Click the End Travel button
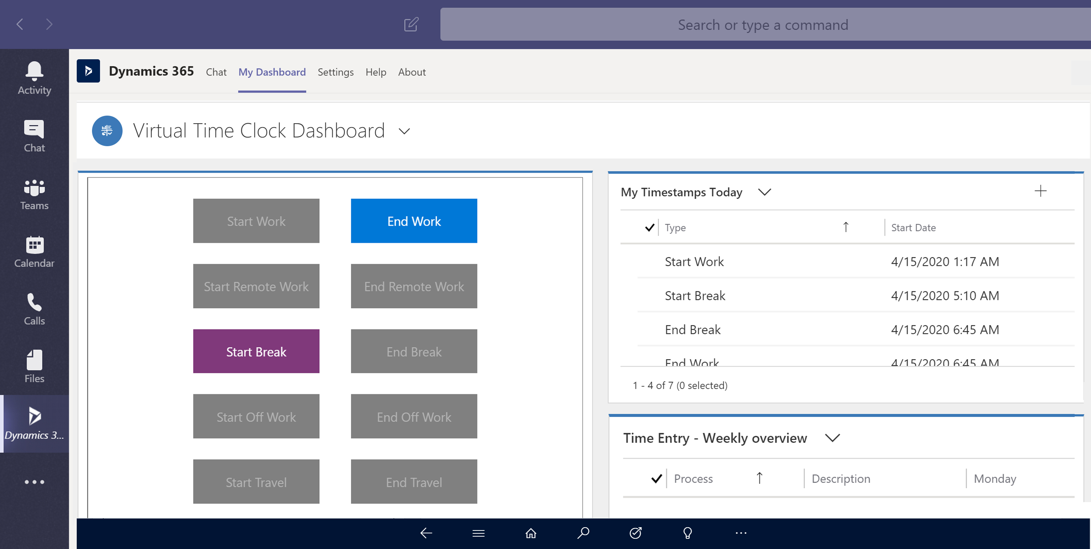 414,482
